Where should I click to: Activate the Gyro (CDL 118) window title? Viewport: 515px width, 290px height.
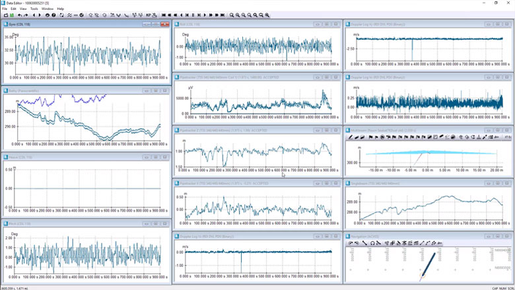pyautogui.click(x=66, y=24)
